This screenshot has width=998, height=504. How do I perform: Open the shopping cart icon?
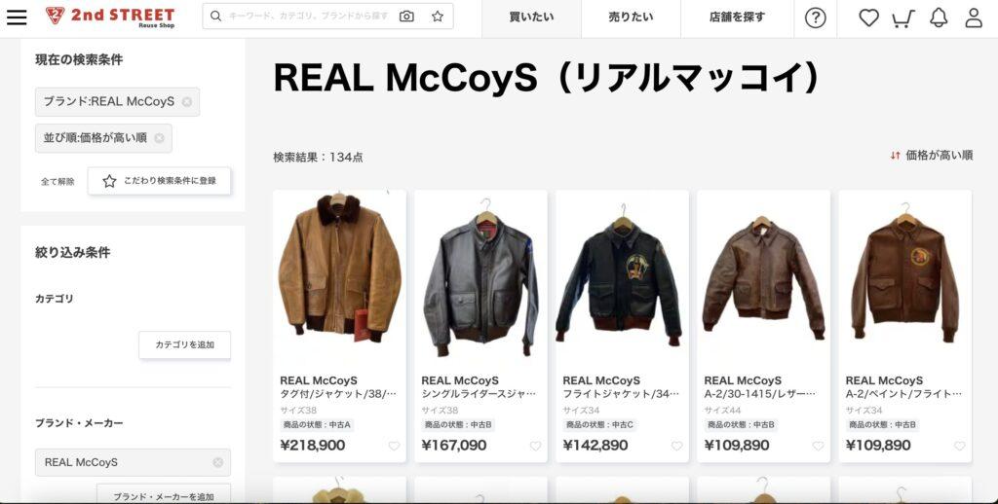pyautogui.click(x=902, y=18)
